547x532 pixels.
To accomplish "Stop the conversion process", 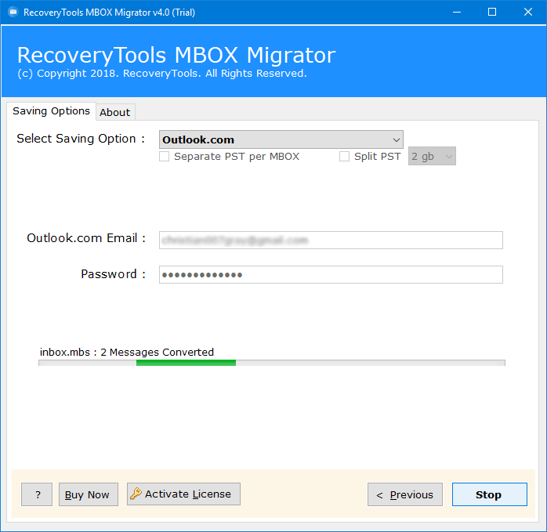I will (490, 494).
